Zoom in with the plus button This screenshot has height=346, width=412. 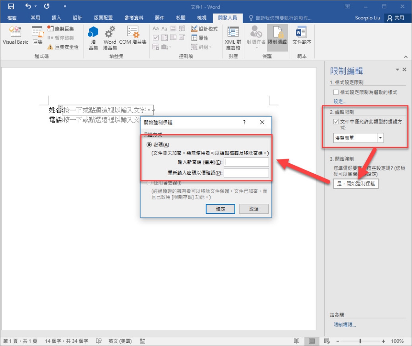click(x=383, y=341)
